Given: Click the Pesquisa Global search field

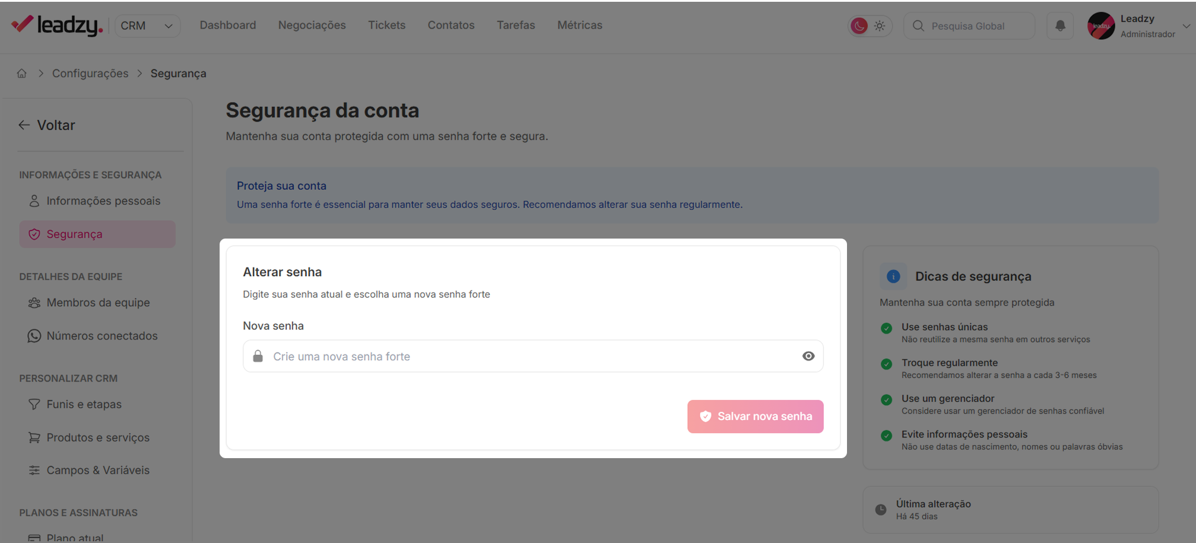Looking at the screenshot, I should [x=969, y=26].
